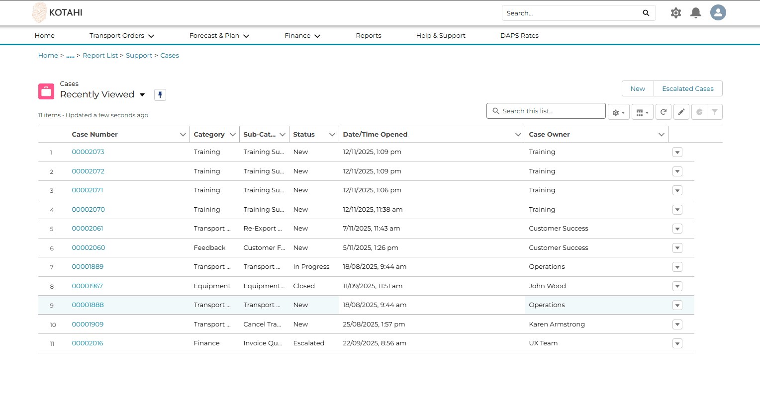Select the John Wood owner cell
The width and height of the screenshot is (760, 402).
547,286
